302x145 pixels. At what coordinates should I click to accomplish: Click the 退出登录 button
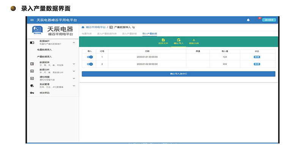pyautogui.click(x=269, y=20)
